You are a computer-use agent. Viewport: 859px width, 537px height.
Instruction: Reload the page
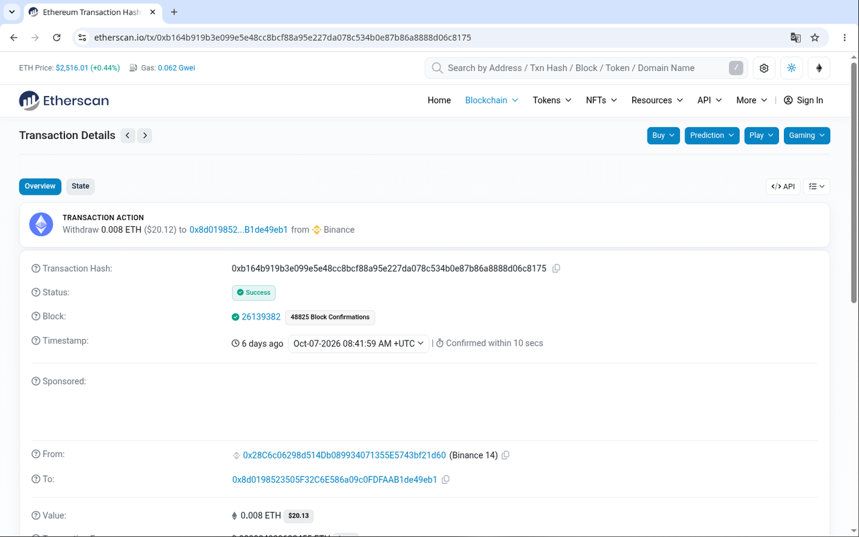57,38
